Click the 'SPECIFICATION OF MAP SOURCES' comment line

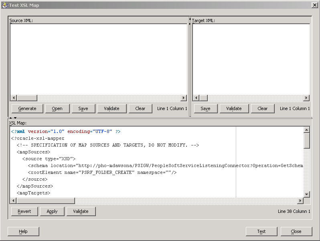coord(108,145)
